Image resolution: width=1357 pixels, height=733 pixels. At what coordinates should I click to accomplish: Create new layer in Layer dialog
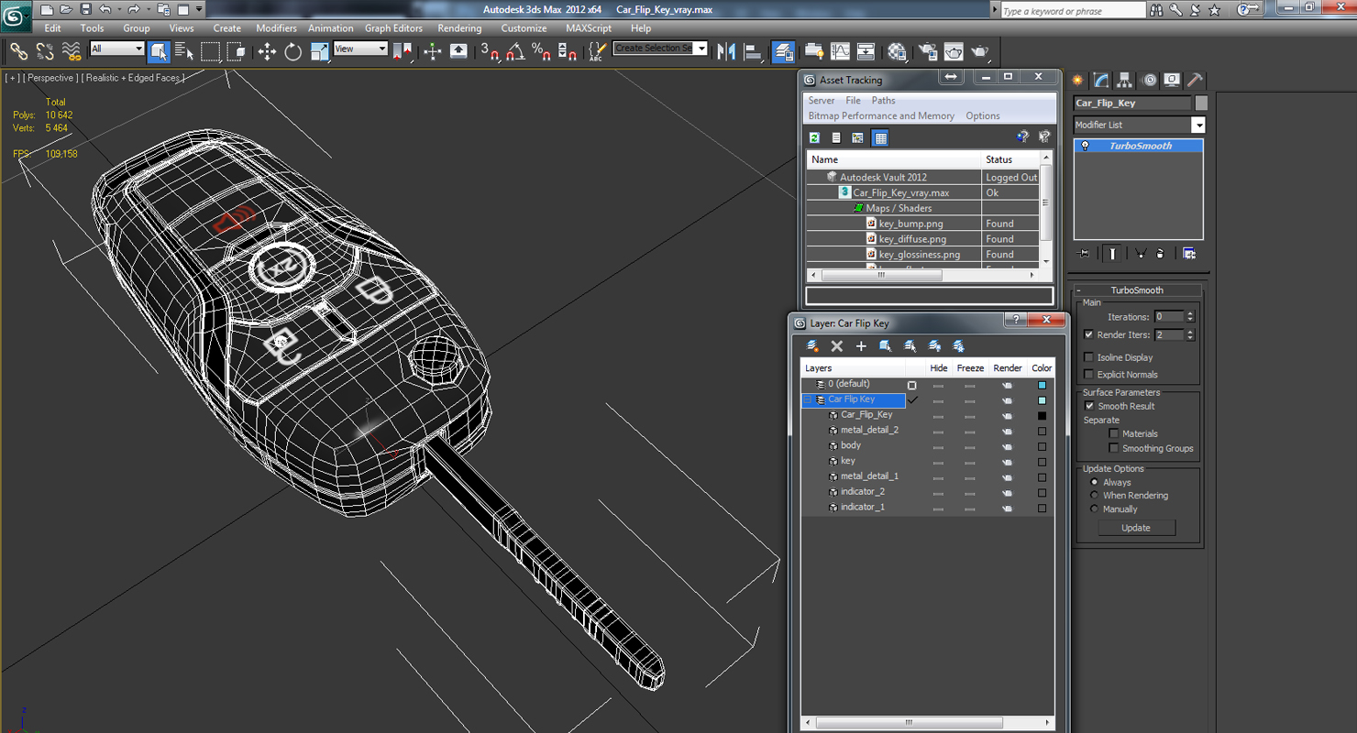[x=812, y=345]
